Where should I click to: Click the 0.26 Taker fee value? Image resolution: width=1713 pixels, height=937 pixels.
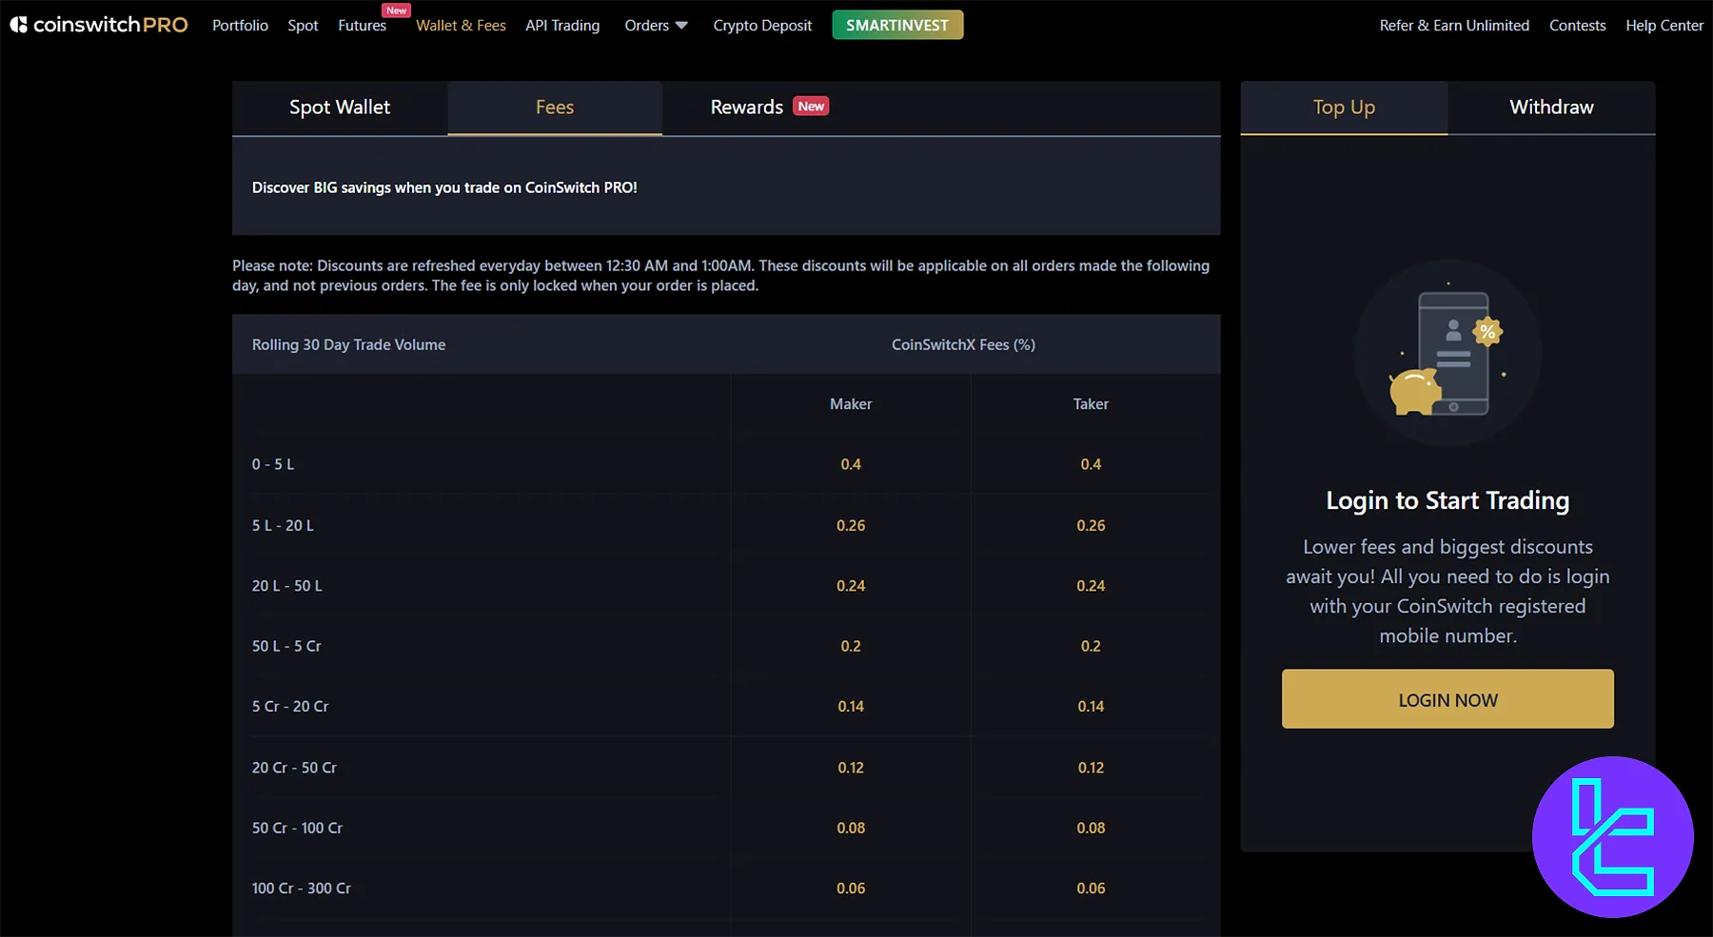click(1091, 525)
